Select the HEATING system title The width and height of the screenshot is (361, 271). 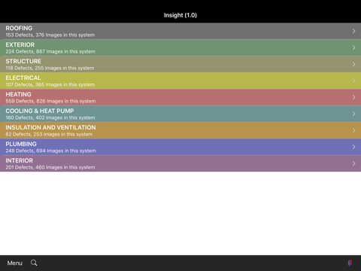[19, 94]
